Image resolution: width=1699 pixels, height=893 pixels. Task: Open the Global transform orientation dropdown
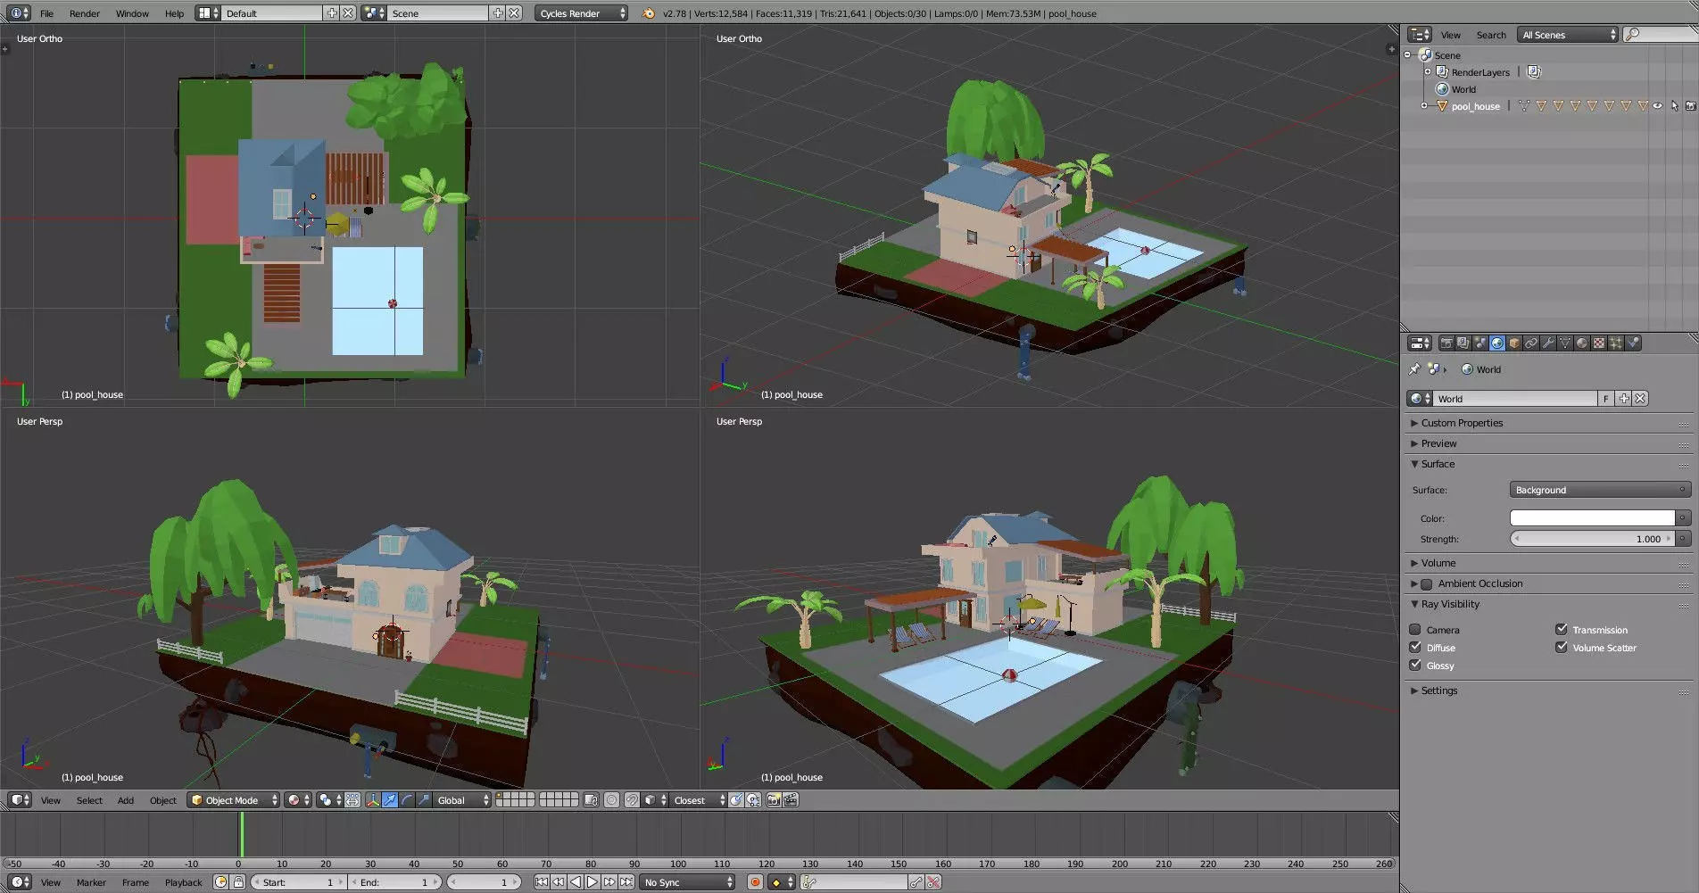[x=463, y=800]
